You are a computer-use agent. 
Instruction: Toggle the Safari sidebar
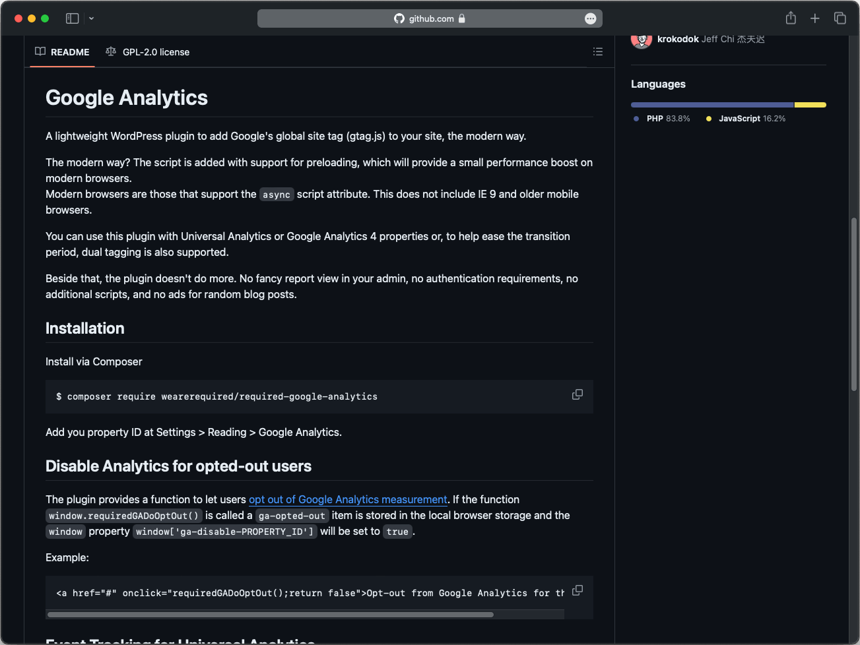pos(73,18)
